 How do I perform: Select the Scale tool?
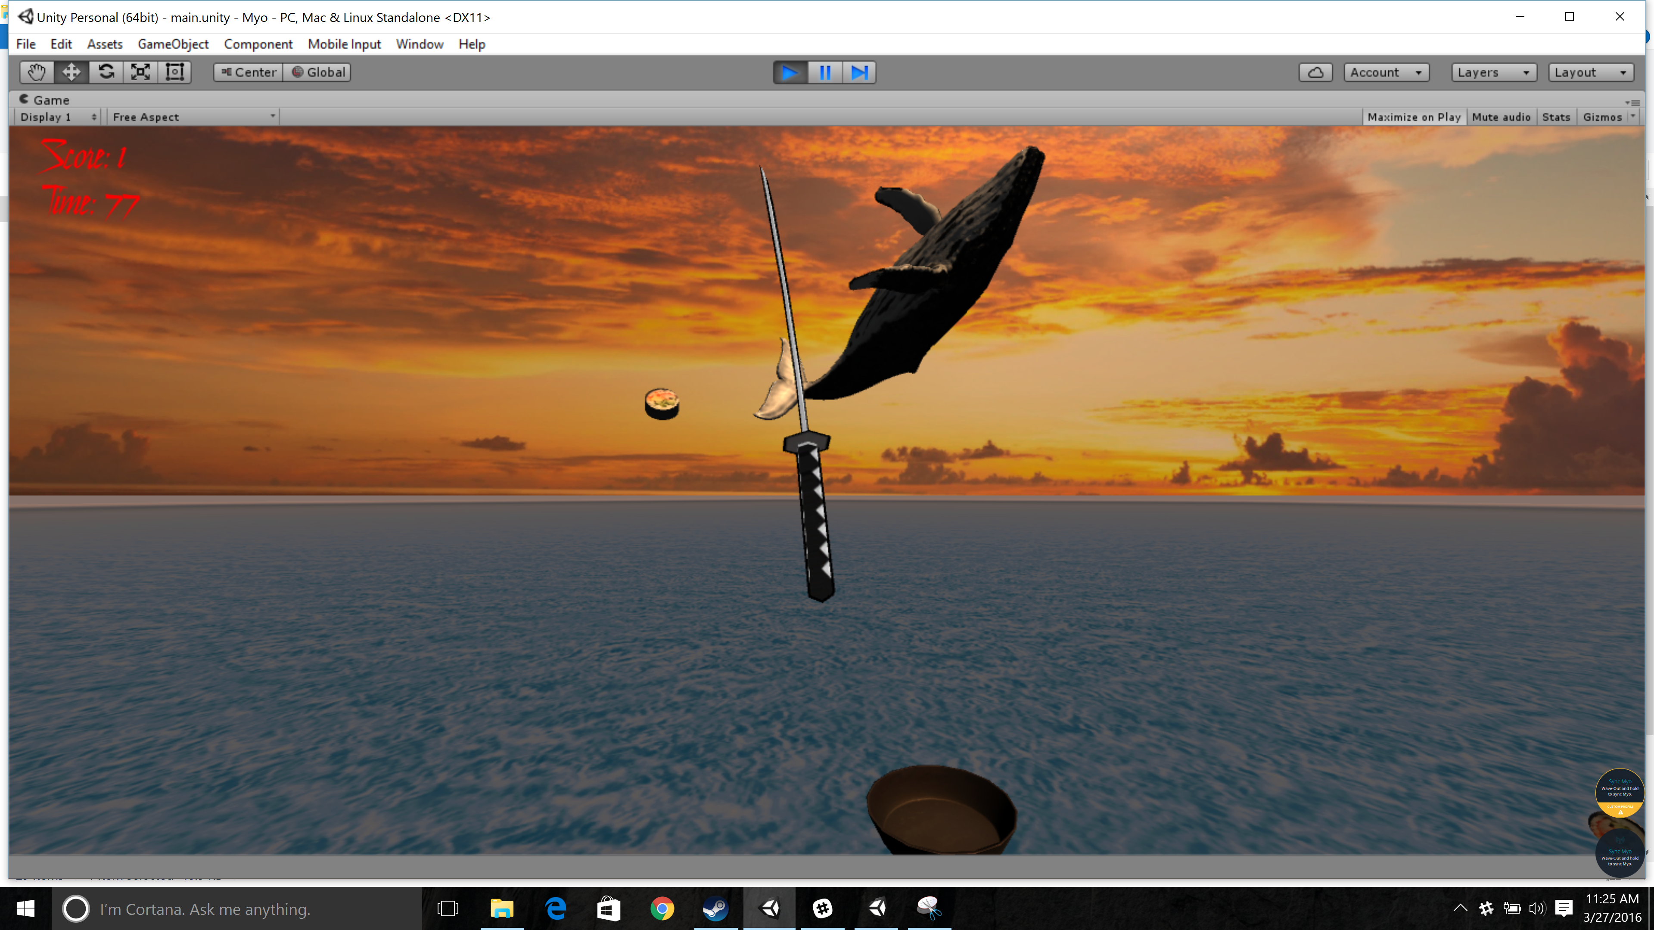click(140, 72)
